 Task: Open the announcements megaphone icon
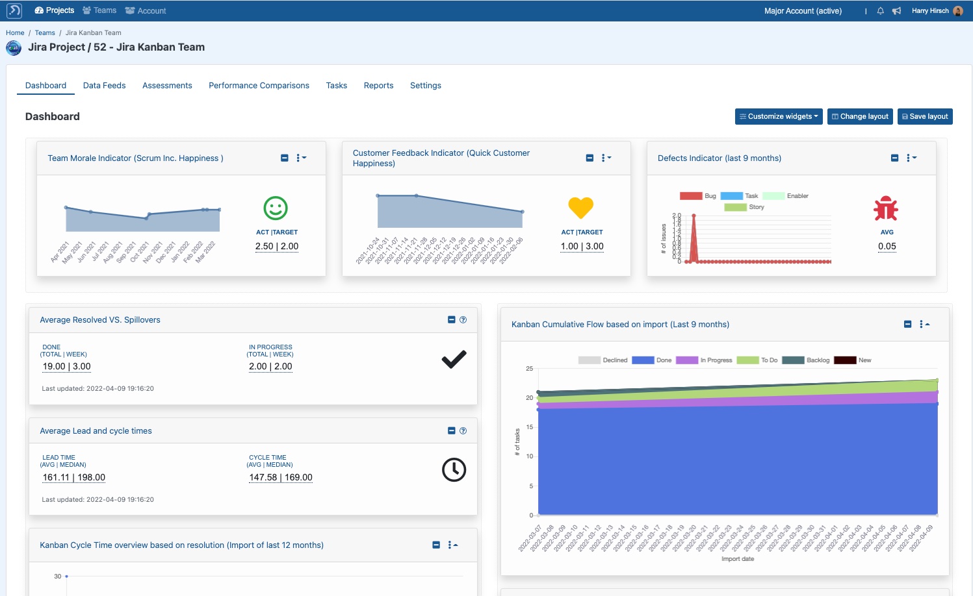tap(896, 11)
